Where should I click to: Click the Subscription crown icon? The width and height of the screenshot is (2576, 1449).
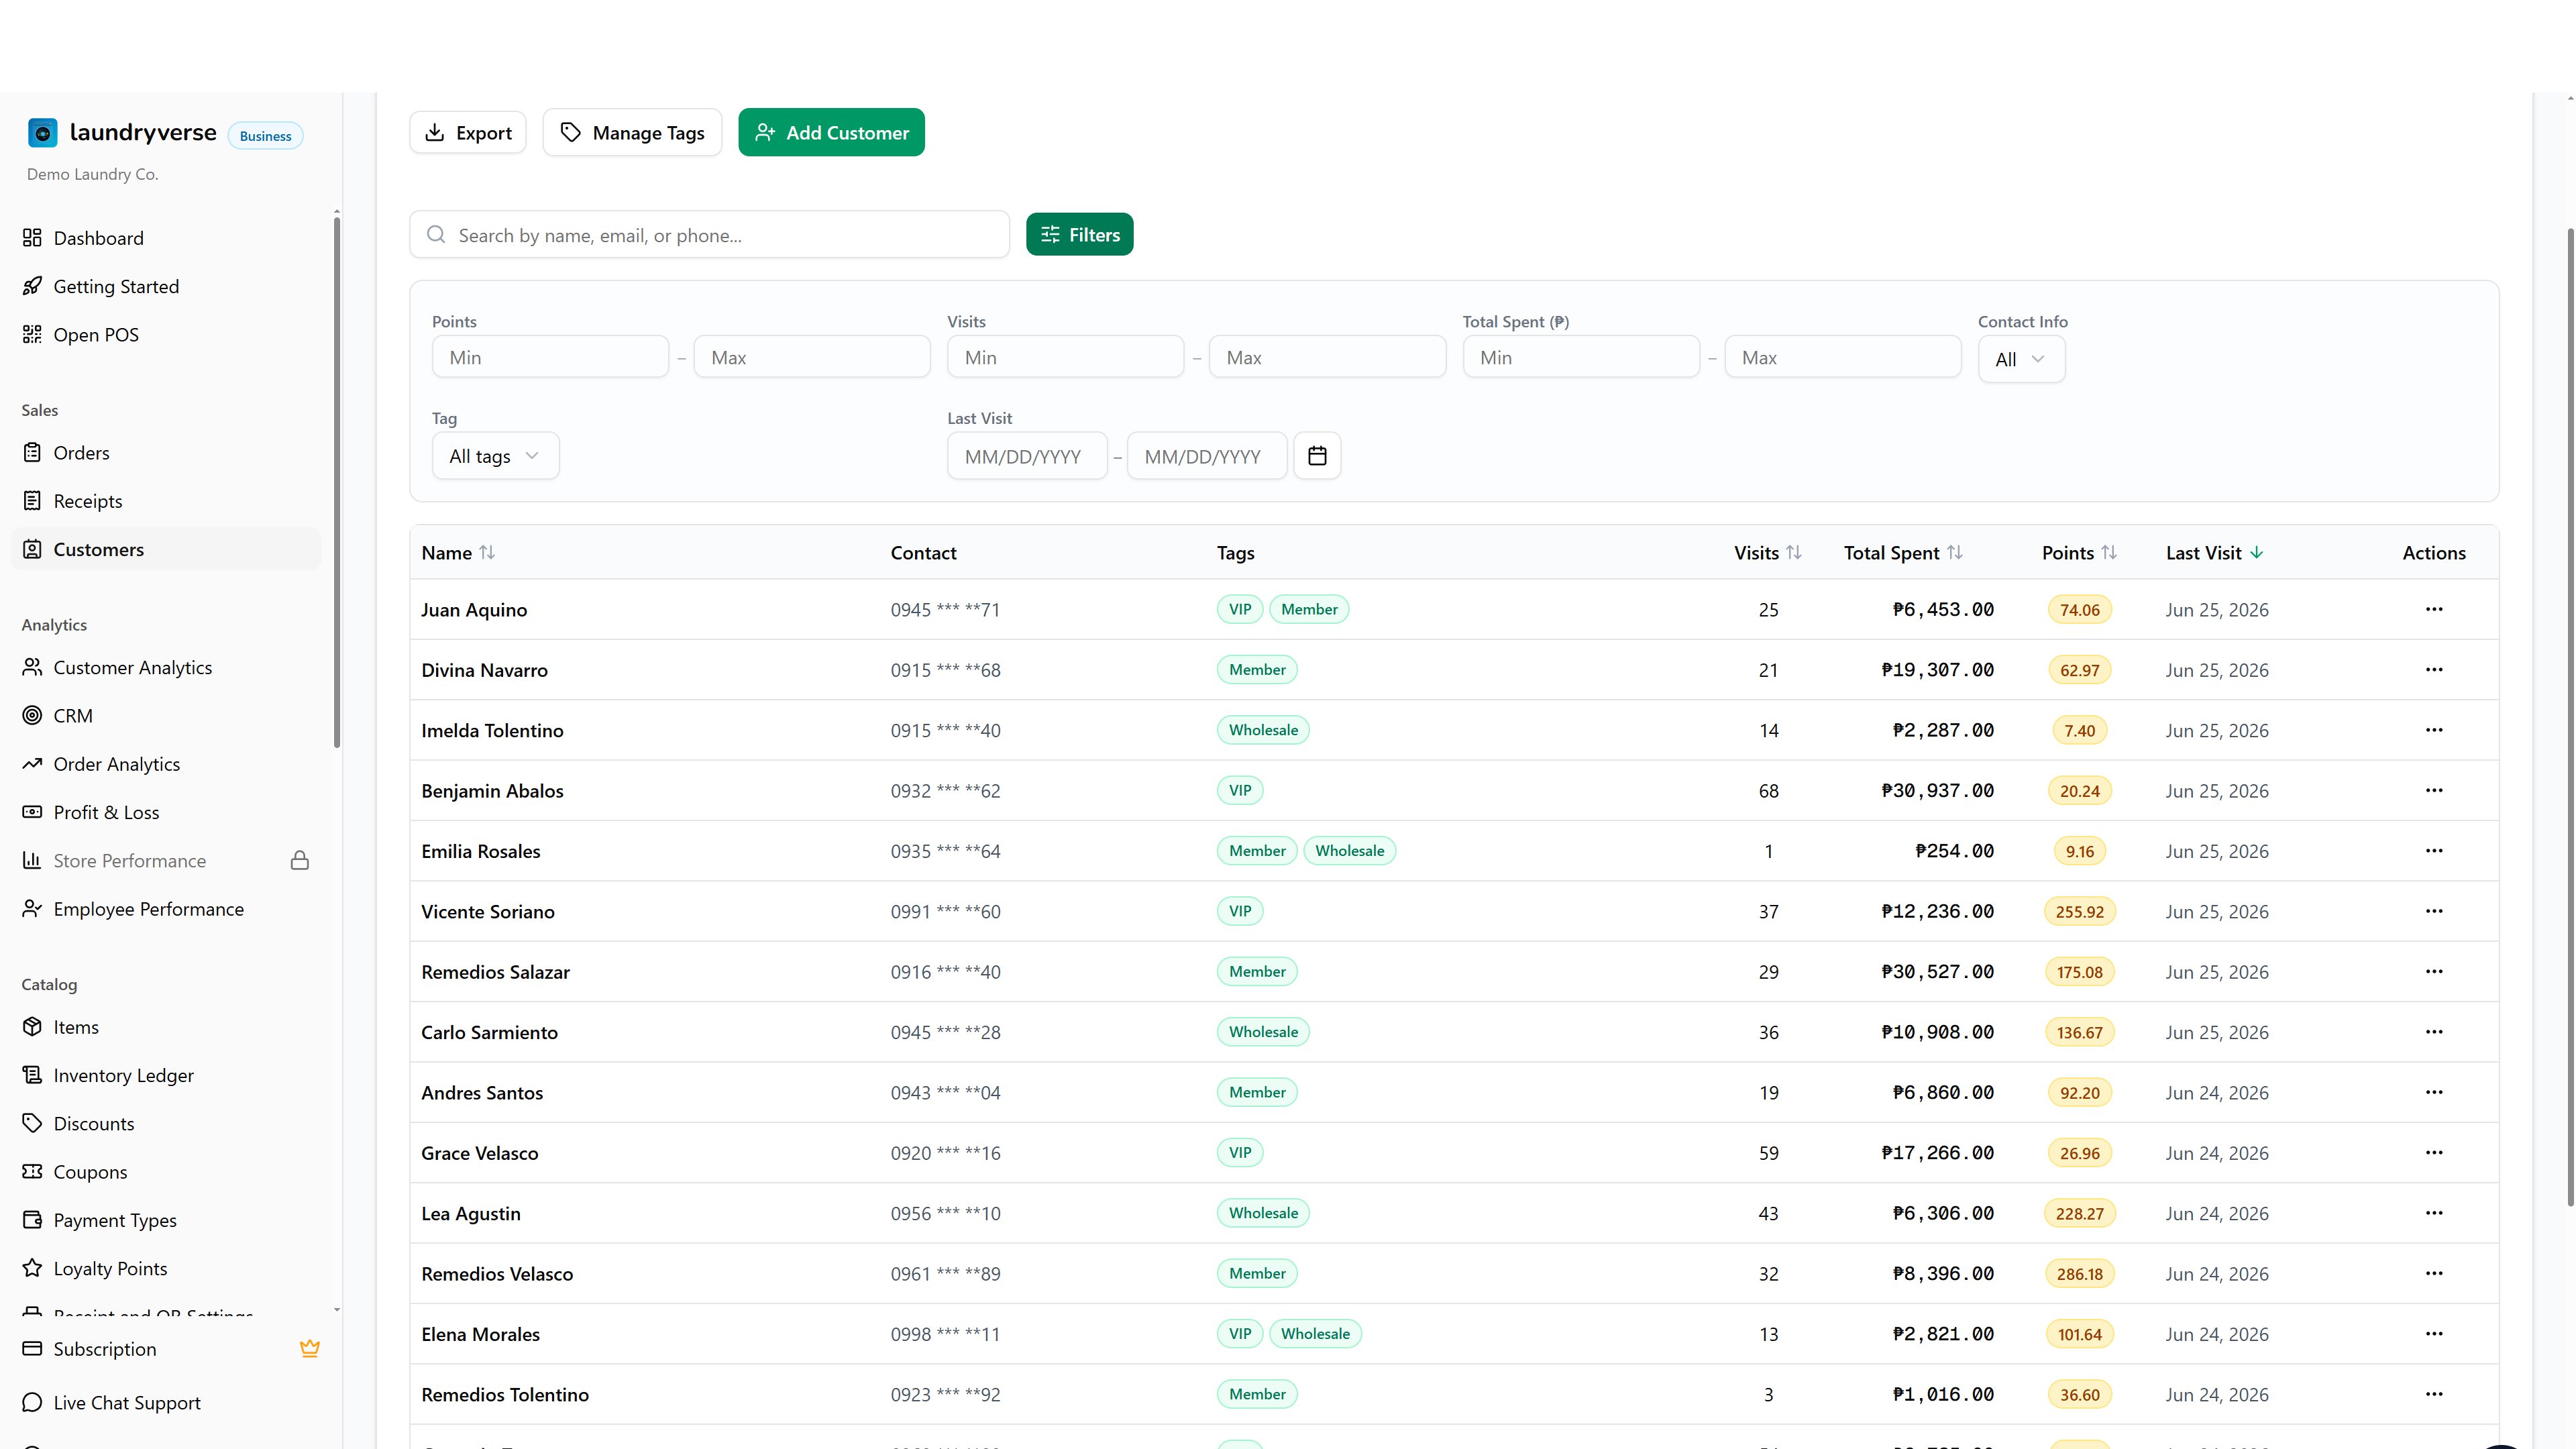point(310,1348)
